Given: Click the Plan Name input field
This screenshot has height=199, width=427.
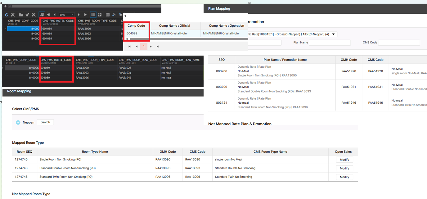Looking at the screenshot, I should coord(330,43).
